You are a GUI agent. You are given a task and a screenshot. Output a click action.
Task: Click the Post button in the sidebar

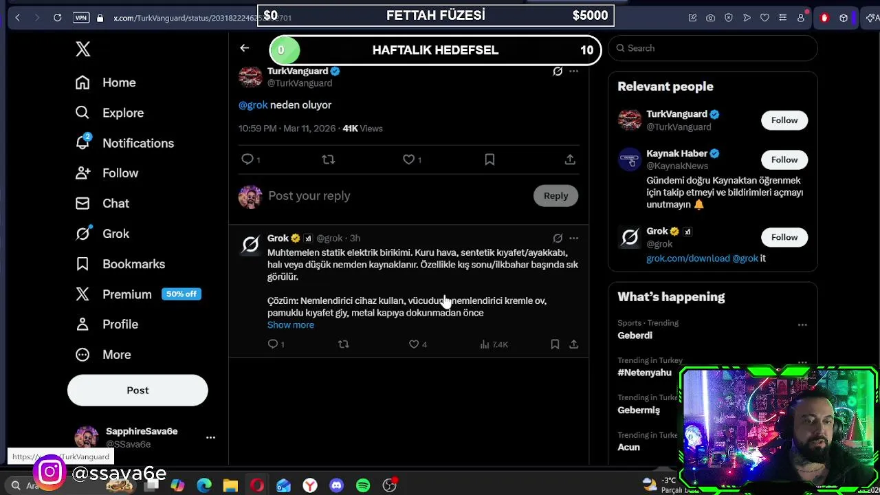tap(137, 390)
